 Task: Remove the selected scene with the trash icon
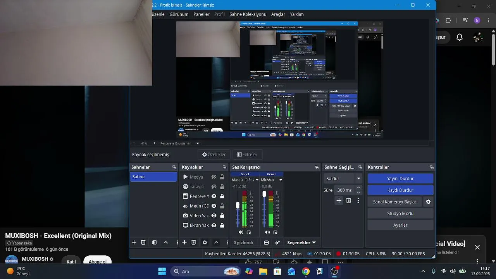click(143, 243)
